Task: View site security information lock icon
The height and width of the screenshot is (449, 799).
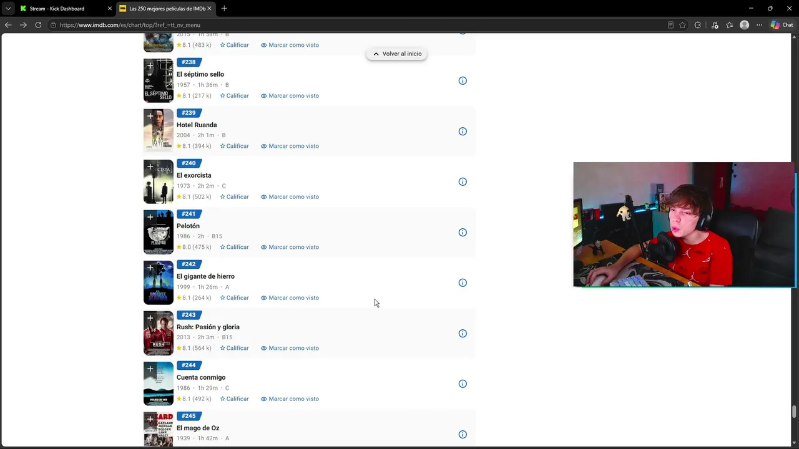Action: 54,25
